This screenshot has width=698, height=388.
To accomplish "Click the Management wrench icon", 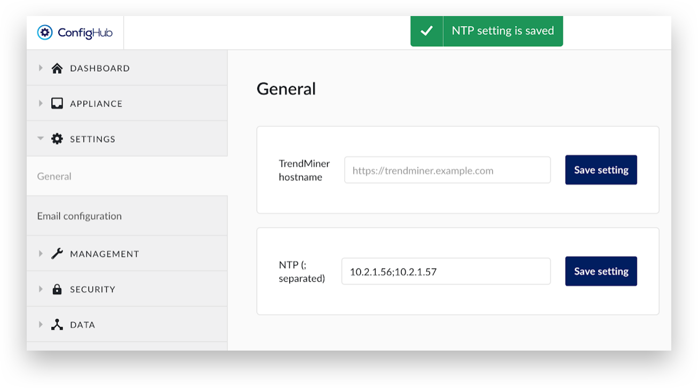I will pyautogui.click(x=57, y=254).
